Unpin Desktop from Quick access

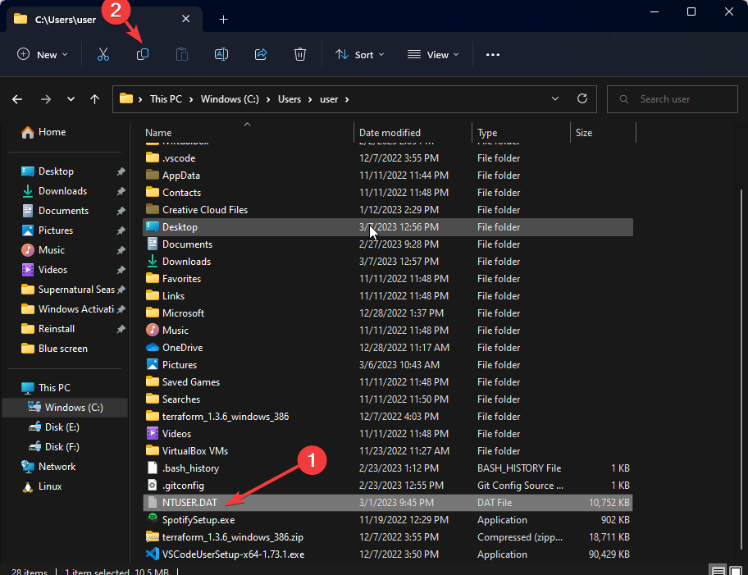pos(121,171)
